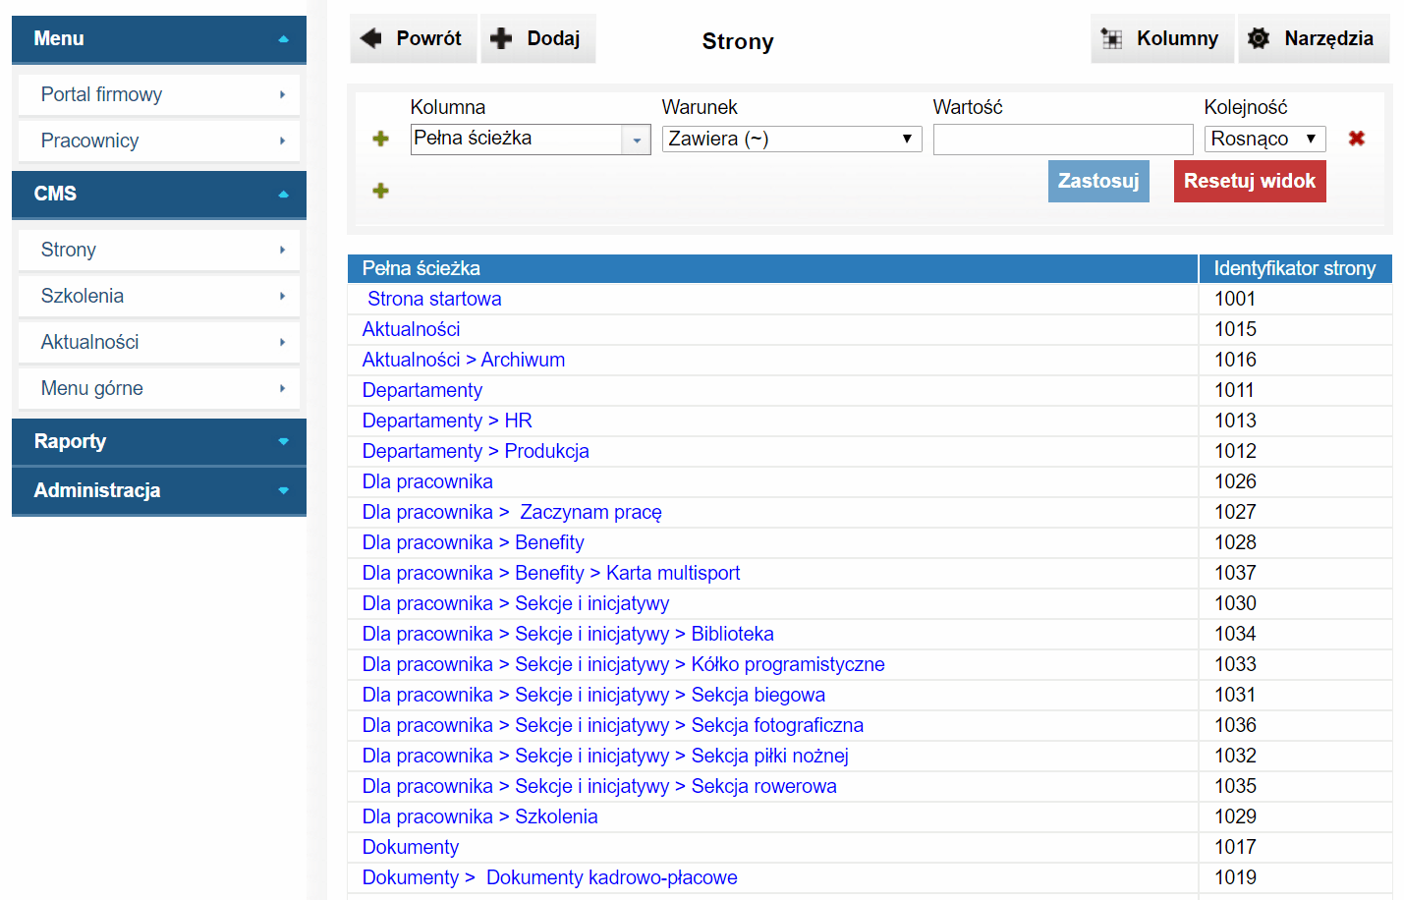Screen dimensions: 1404x900
Task: Click the Dodaj plus button
Action: (537, 39)
